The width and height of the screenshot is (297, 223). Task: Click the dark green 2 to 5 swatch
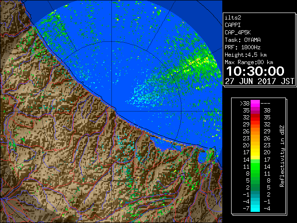pos(255,187)
